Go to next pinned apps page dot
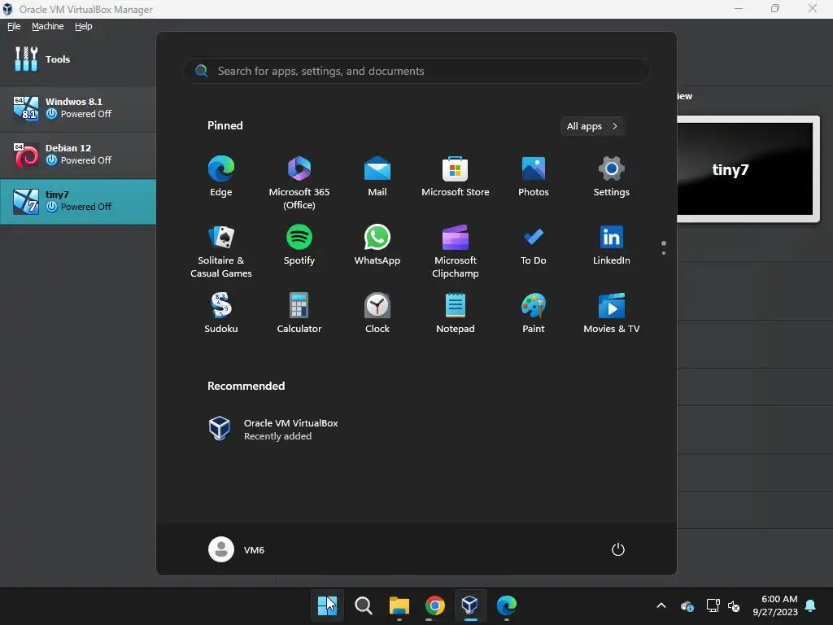 [x=664, y=253]
